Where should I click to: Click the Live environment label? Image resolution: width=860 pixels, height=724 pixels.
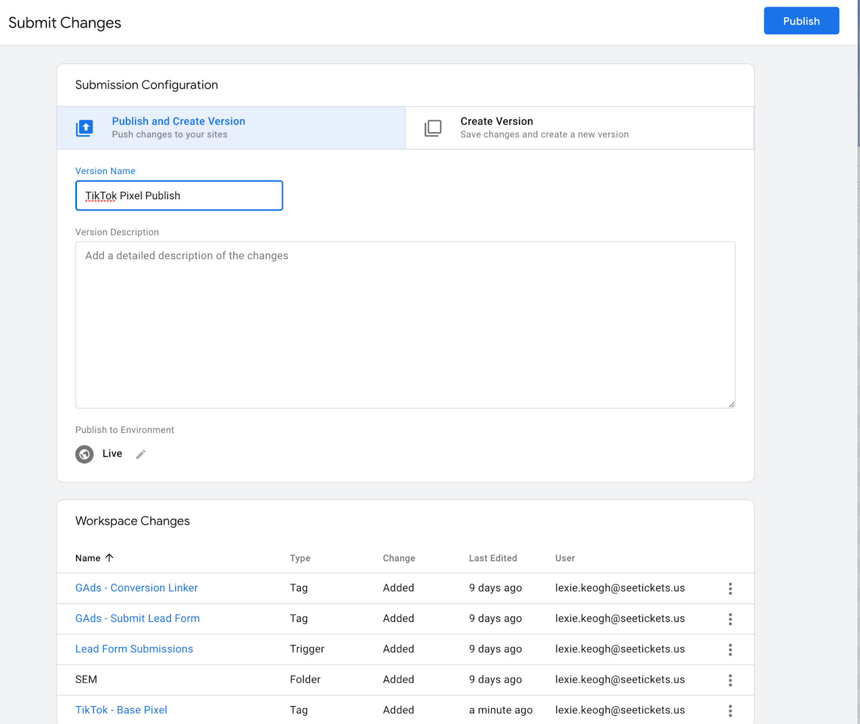(x=112, y=453)
